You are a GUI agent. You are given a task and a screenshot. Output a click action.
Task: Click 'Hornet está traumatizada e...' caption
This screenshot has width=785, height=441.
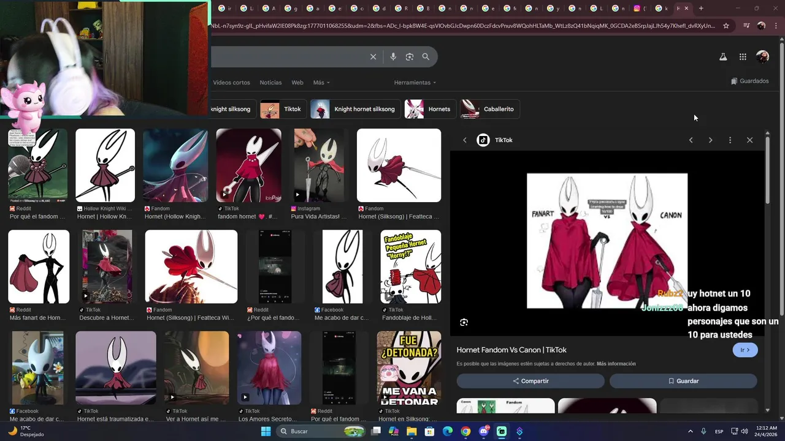[x=115, y=419]
